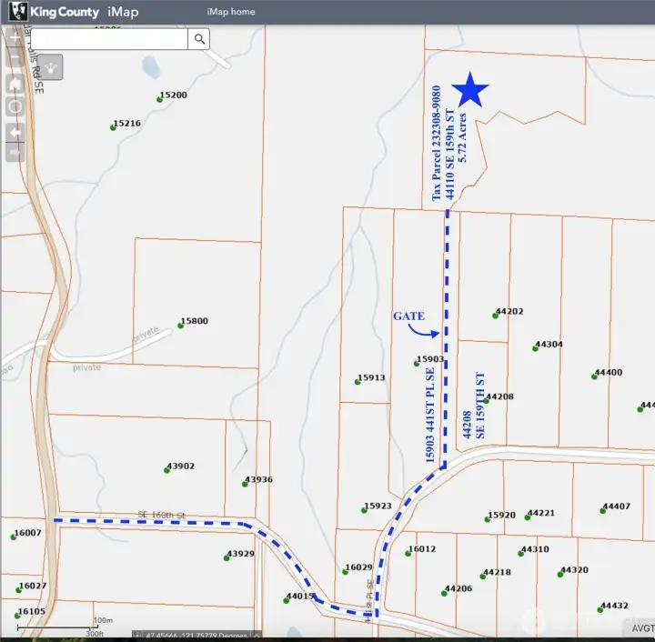This screenshot has height=642, width=655.
Task: Select address point 44202
Action: (x=496, y=315)
